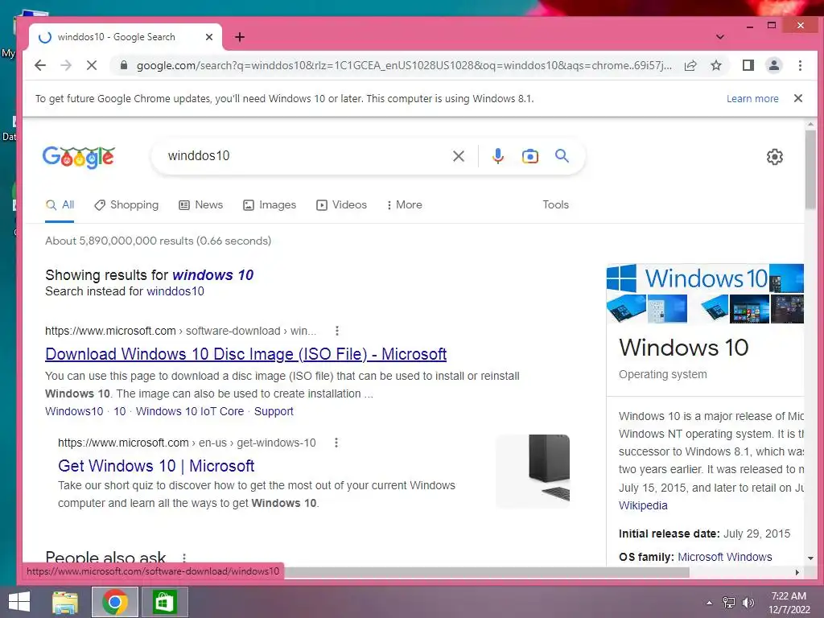Clear the search box text

click(x=458, y=156)
